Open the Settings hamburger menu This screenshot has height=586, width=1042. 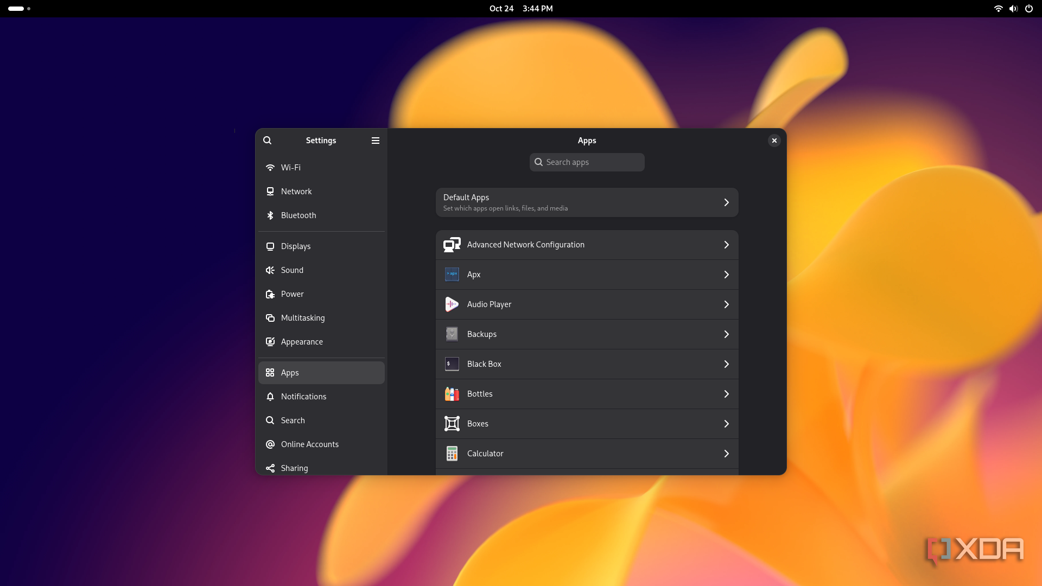click(x=375, y=141)
